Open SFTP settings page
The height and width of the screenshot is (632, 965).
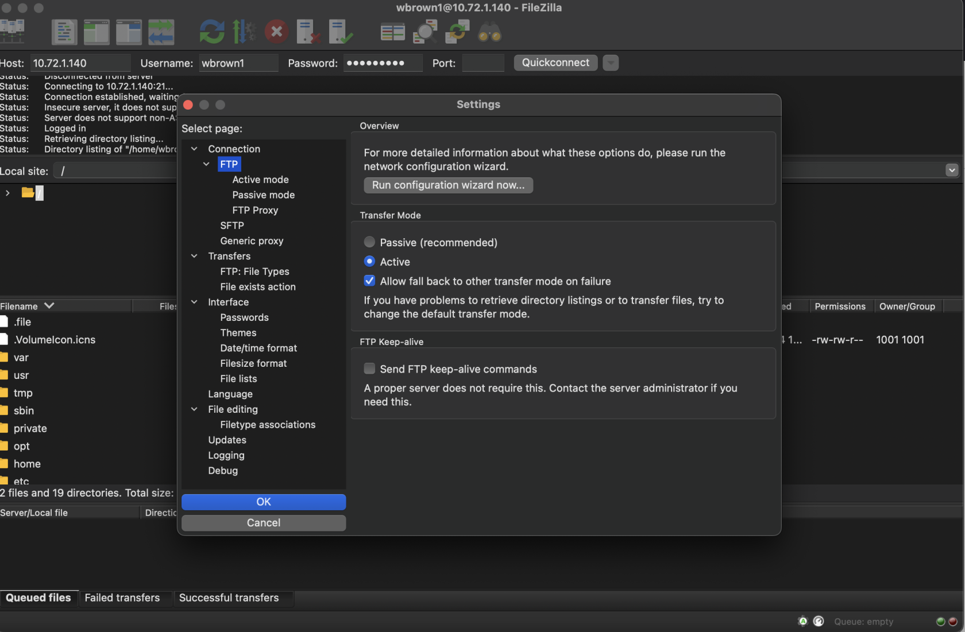(x=232, y=226)
